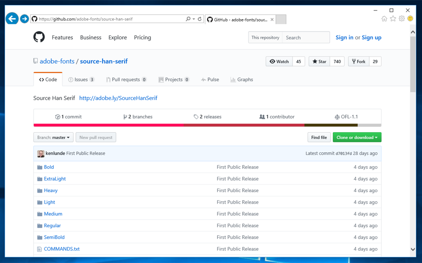The image size is (422, 263).
Task: Click New pull request button
Action: pos(96,137)
